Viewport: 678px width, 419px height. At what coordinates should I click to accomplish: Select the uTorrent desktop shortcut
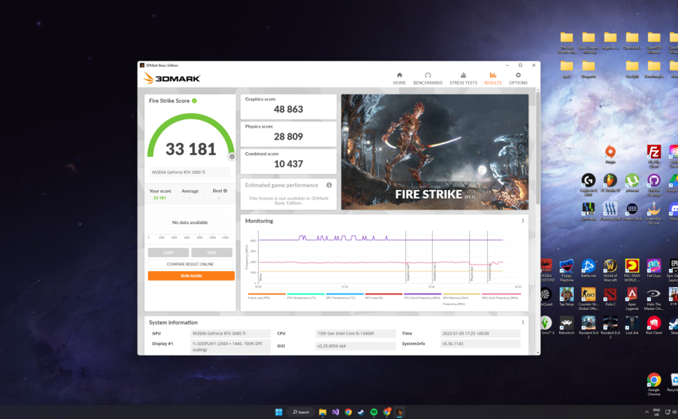(x=632, y=183)
